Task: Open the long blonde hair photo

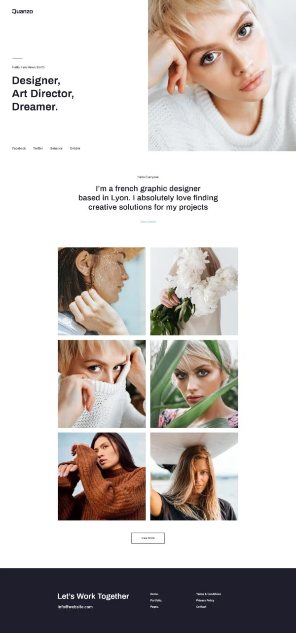Action: coord(194,477)
